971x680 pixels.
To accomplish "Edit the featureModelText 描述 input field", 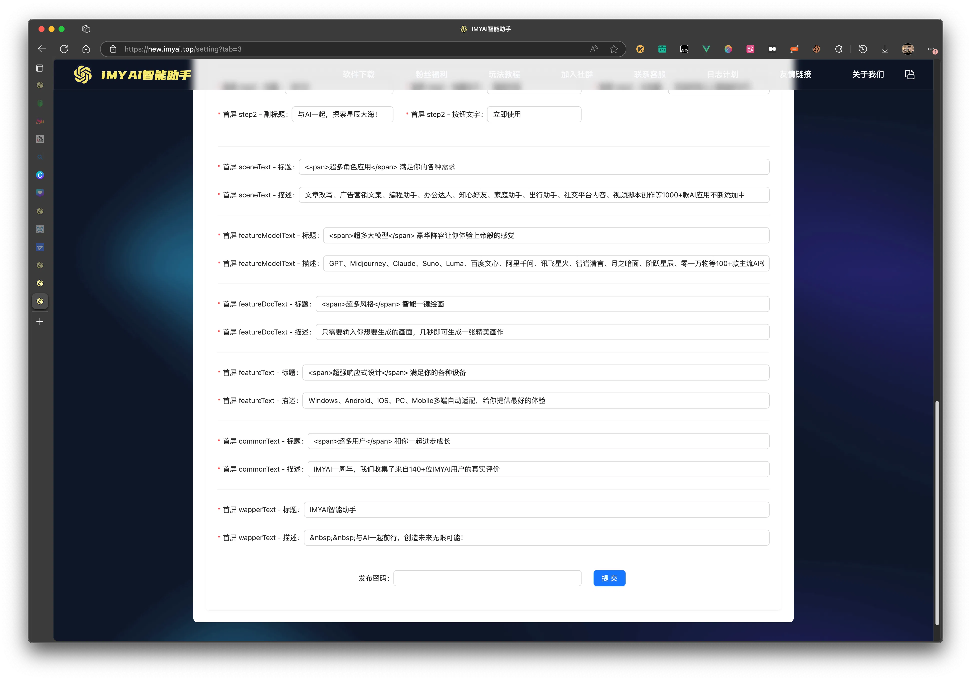I will point(546,263).
